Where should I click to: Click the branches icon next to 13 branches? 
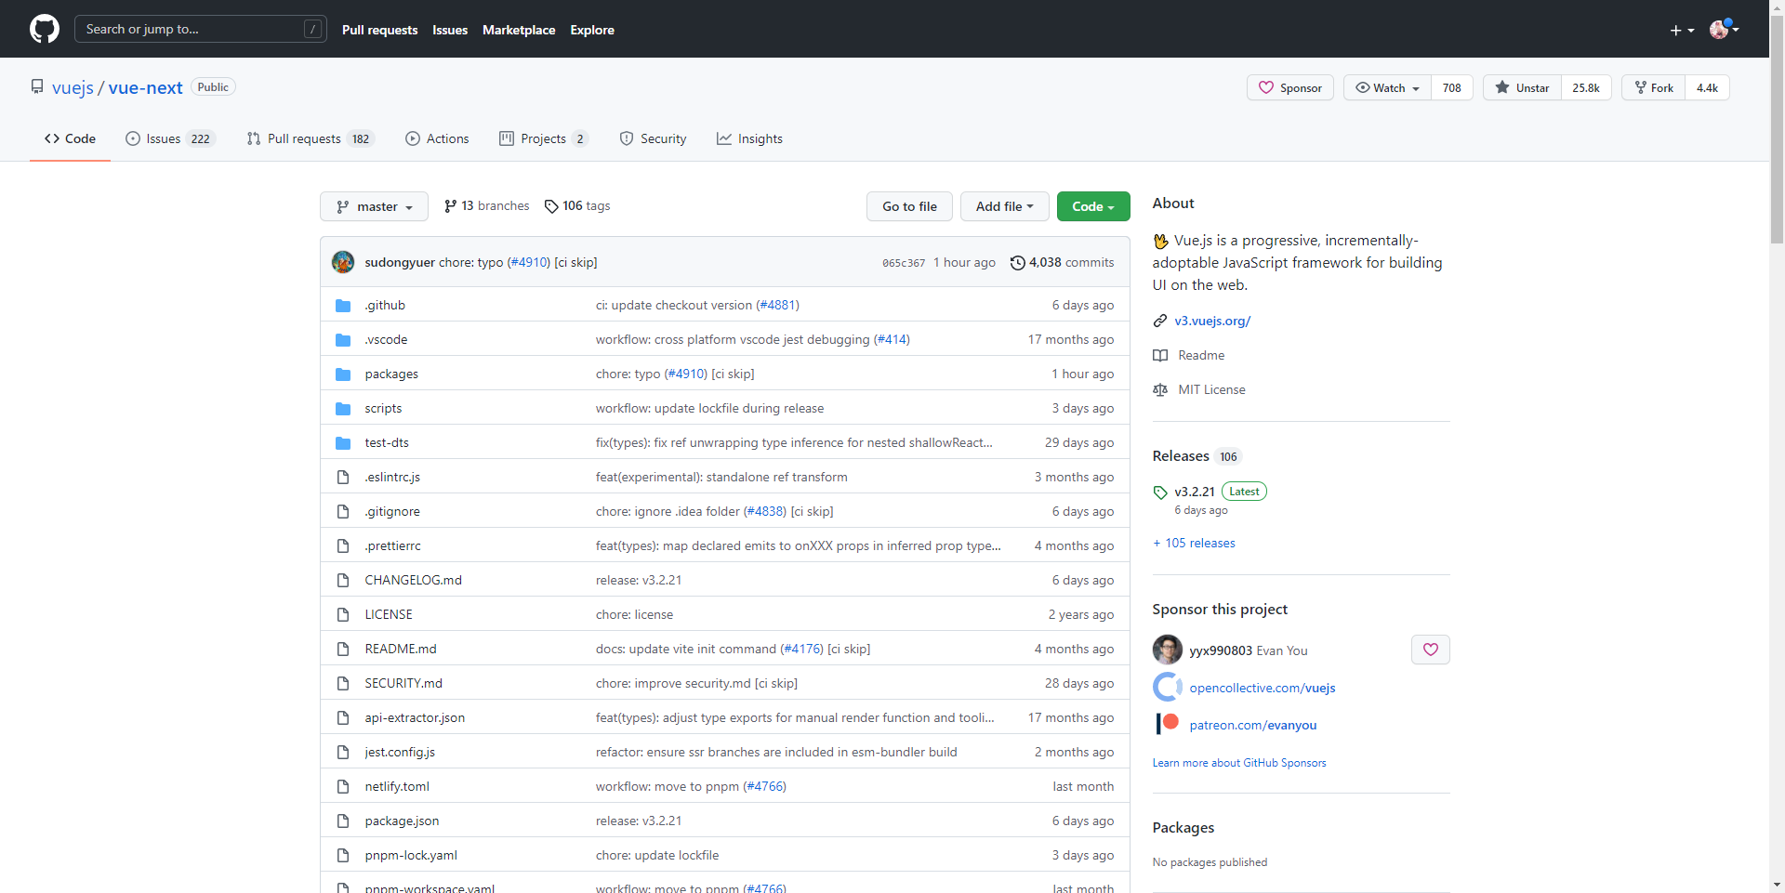(451, 206)
